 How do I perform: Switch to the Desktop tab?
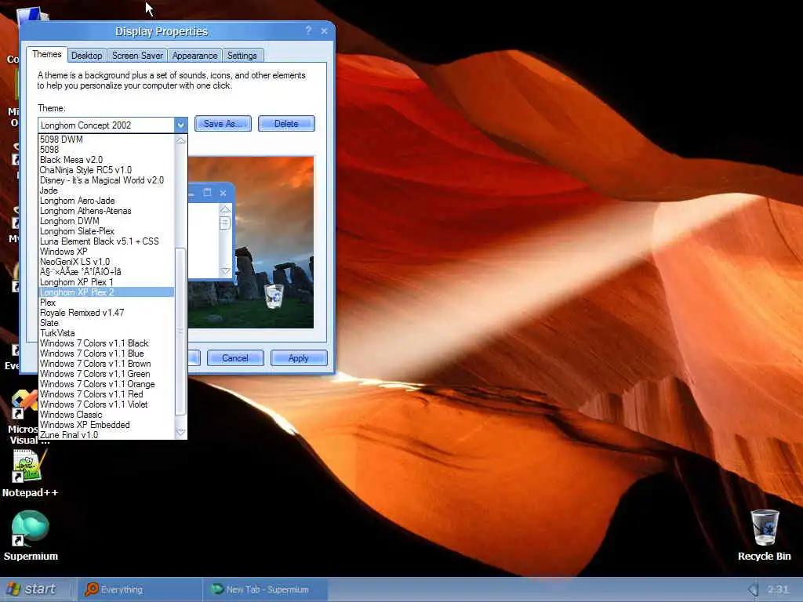86,56
